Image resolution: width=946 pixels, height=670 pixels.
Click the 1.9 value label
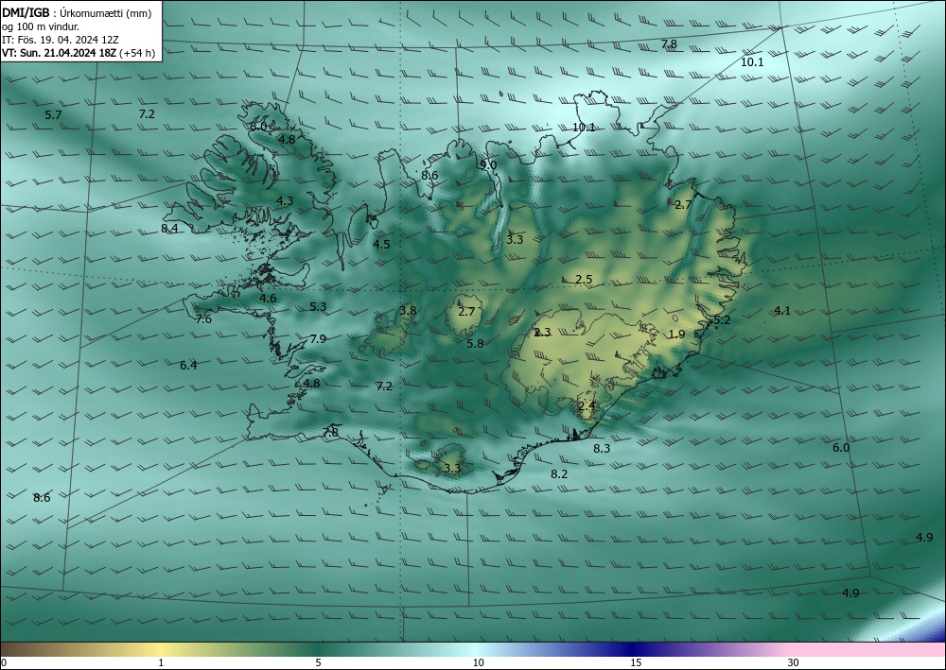click(x=677, y=335)
